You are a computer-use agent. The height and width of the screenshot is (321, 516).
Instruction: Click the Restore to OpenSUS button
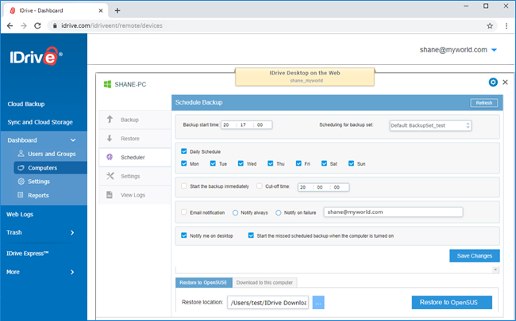452,302
